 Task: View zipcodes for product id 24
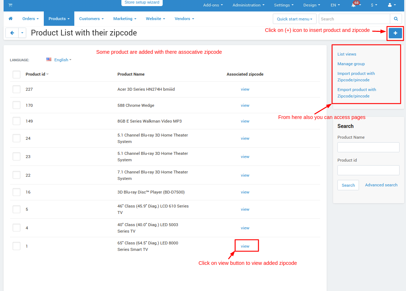pos(245,138)
